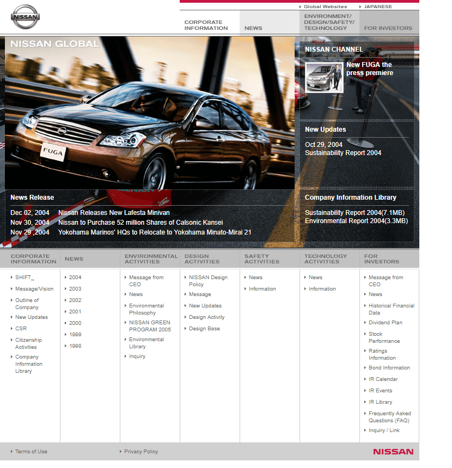Click Safety Activities column header

click(262, 259)
